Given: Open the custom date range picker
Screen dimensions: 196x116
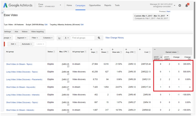Looking at the screenshot, I should tap(151, 17).
